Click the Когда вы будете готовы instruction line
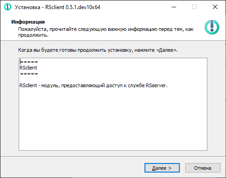This screenshot has height=178, width=226. pyautogui.click(x=98, y=50)
